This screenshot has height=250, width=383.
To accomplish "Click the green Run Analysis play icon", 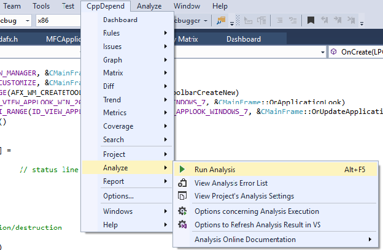I will 182,169.
